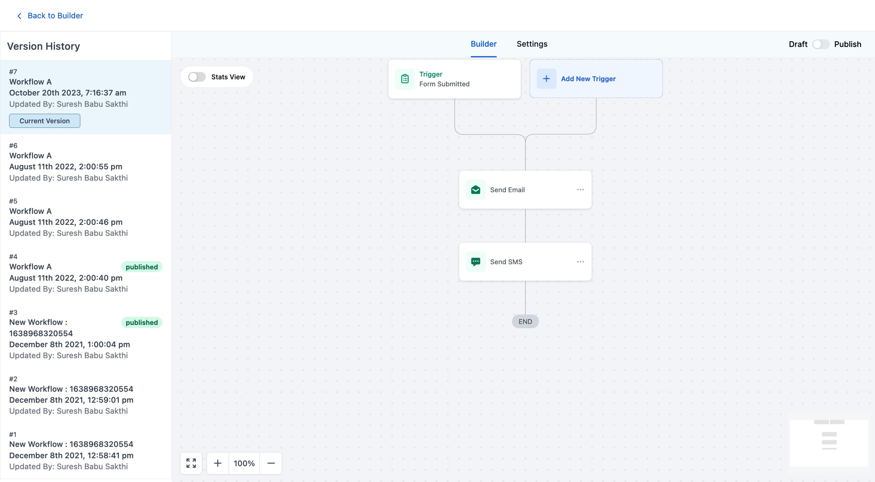
Task: Switch to the Settings tab
Action: point(532,44)
